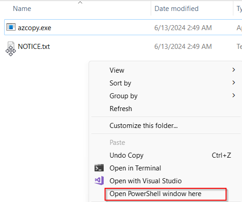Viewport: 242px width, 202px height.
Task: Select the NOTICE.txt file name
Action: pyautogui.click(x=34, y=47)
